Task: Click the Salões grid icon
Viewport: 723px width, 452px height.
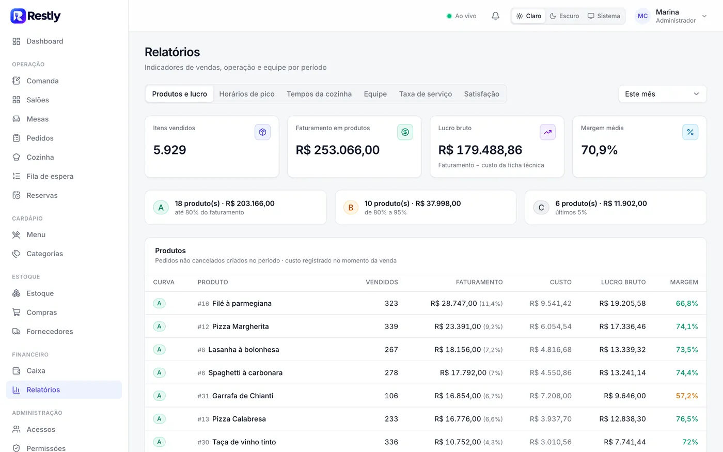Action: [x=17, y=100]
